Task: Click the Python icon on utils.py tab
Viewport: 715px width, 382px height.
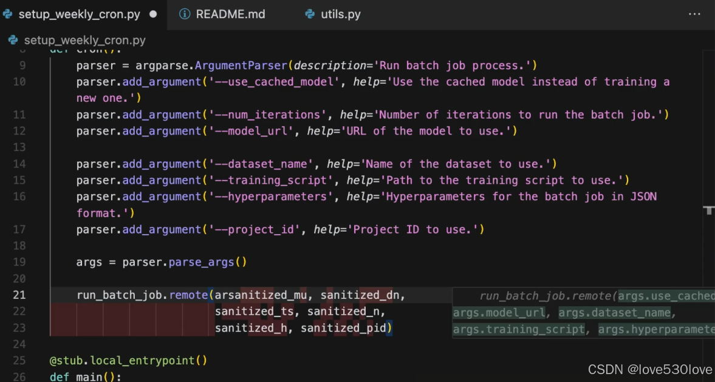Action: (x=310, y=14)
